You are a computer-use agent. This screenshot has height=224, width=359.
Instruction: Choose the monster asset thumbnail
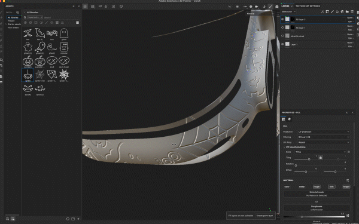pos(64,48)
